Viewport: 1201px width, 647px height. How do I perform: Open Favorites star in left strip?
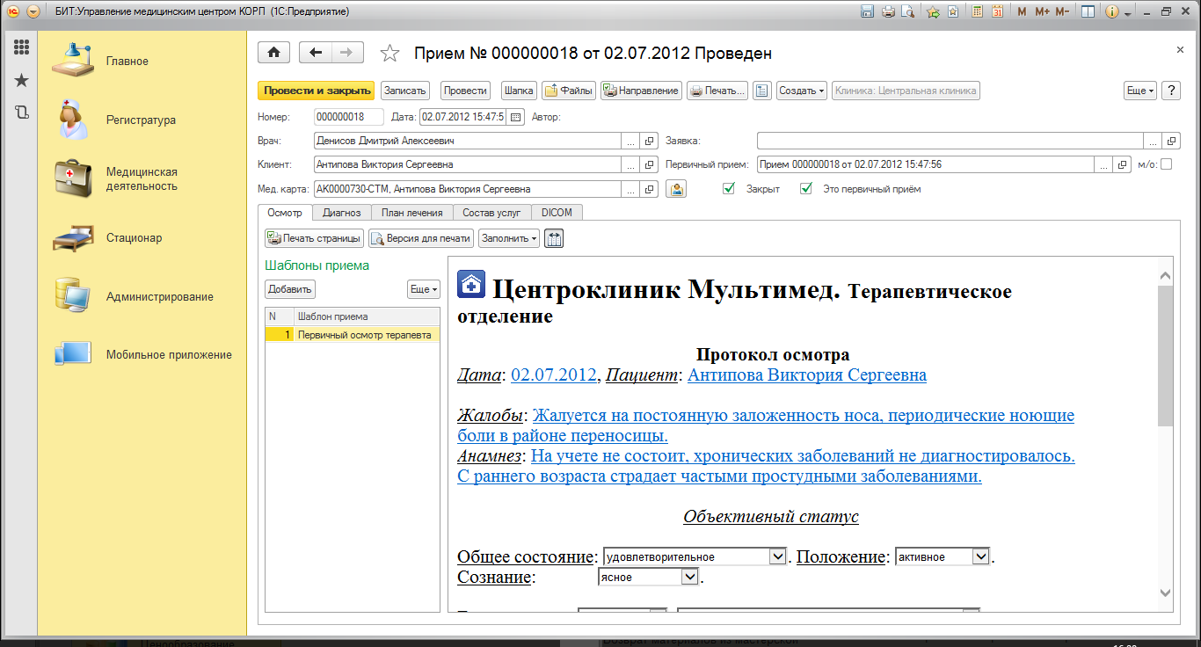21,81
